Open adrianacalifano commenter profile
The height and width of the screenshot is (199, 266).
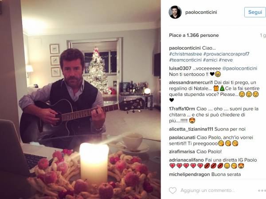[186, 160]
